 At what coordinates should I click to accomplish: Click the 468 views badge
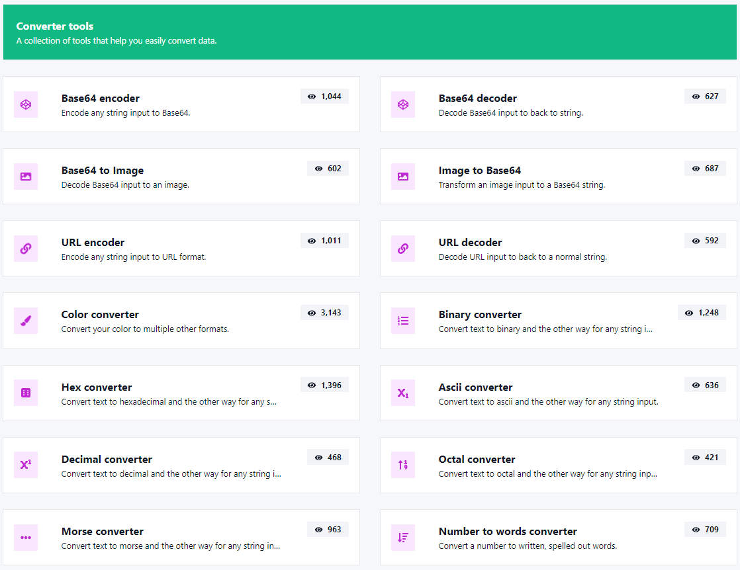pyautogui.click(x=328, y=458)
